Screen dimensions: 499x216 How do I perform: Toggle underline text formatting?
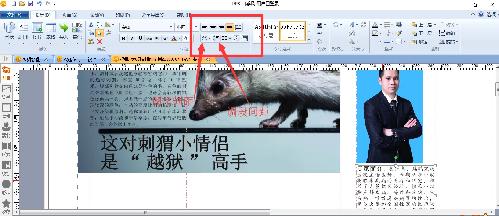tap(140, 39)
